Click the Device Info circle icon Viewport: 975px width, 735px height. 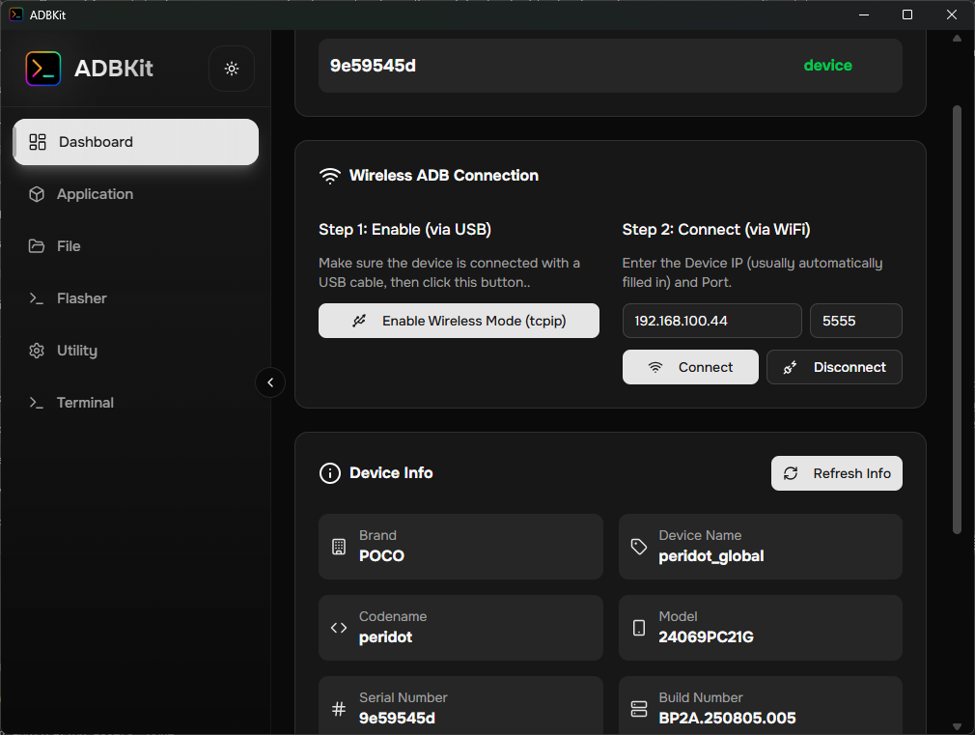(x=329, y=473)
